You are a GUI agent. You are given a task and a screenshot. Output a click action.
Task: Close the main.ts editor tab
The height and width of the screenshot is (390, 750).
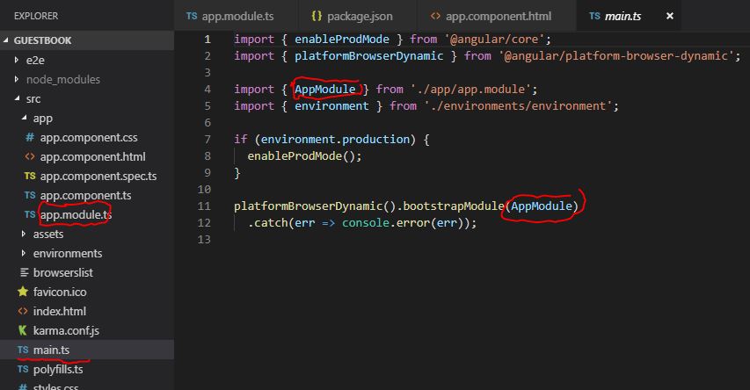[672, 17]
